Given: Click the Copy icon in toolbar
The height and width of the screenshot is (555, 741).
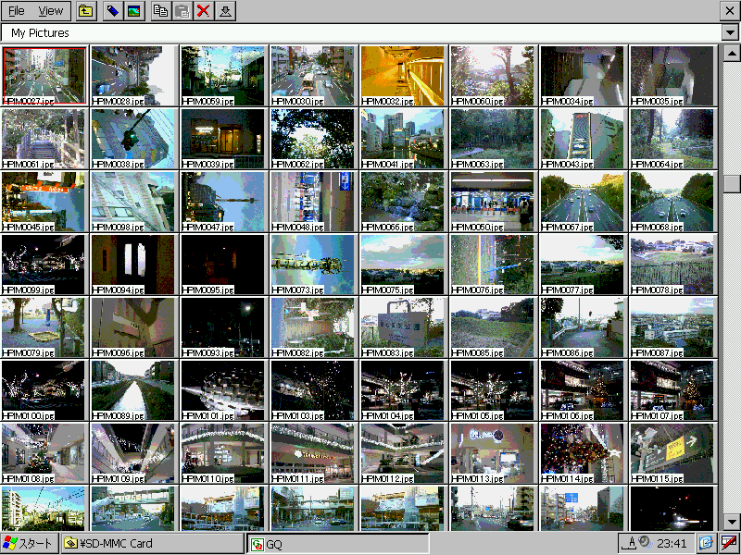Looking at the screenshot, I should [x=161, y=11].
